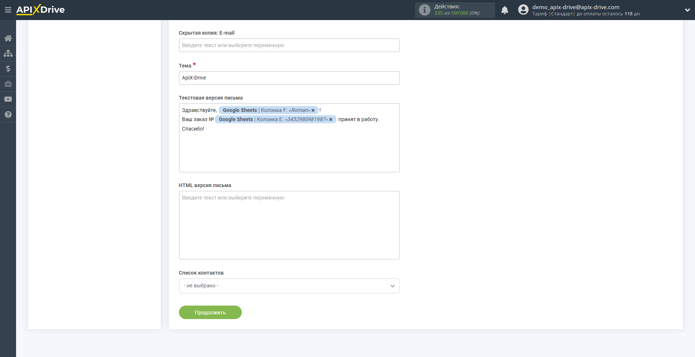Open briefcase icon in sidebar
Screen dimensions: 695x357
tap(8, 84)
